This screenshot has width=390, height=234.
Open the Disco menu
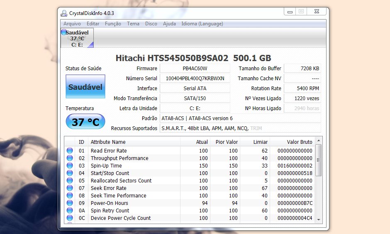point(151,24)
